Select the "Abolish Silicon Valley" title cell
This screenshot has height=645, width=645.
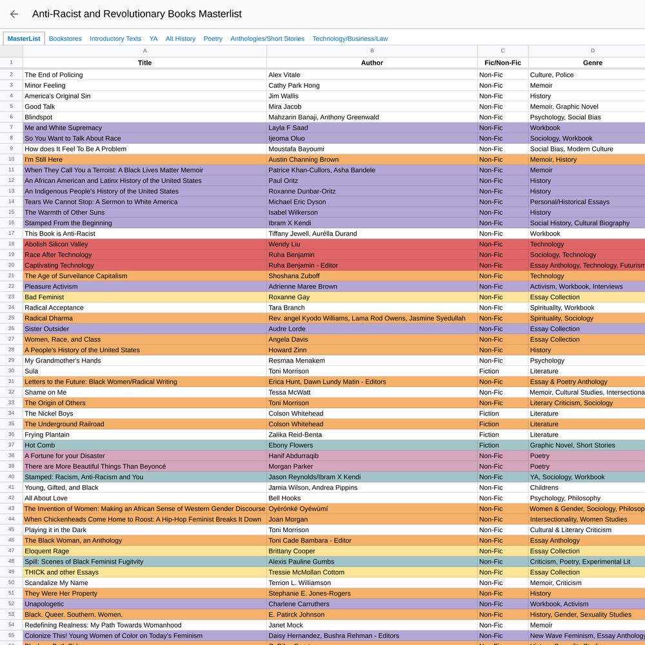point(144,244)
